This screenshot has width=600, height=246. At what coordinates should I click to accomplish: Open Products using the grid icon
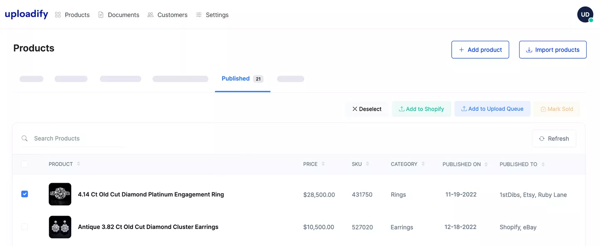click(57, 14)
